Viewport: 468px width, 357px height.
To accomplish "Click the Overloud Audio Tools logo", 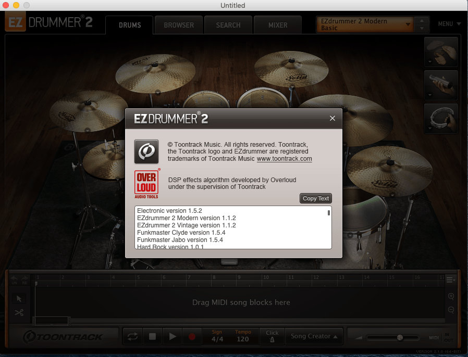I will pyautogui.click(x=146, y=184).
